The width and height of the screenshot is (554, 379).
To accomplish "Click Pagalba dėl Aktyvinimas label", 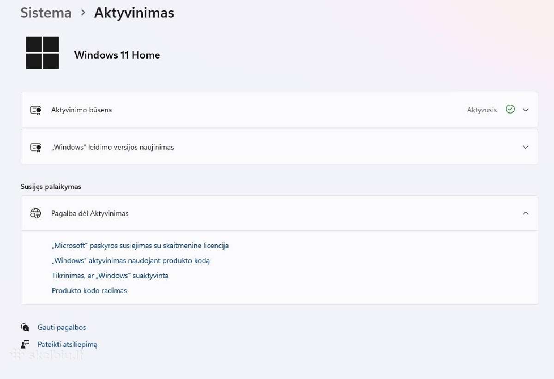I will tap(90, 214).
